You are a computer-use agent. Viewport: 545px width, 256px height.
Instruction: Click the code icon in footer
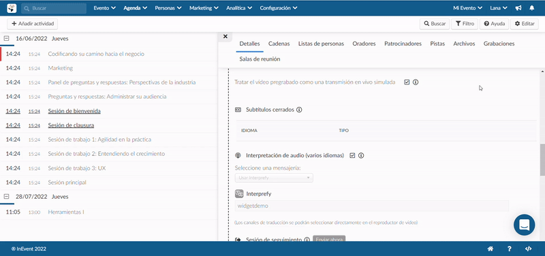click(x=528, y=249)
